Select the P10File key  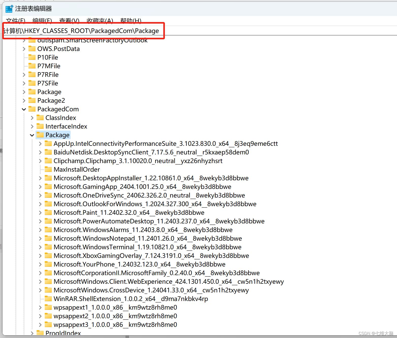[48, 58]
